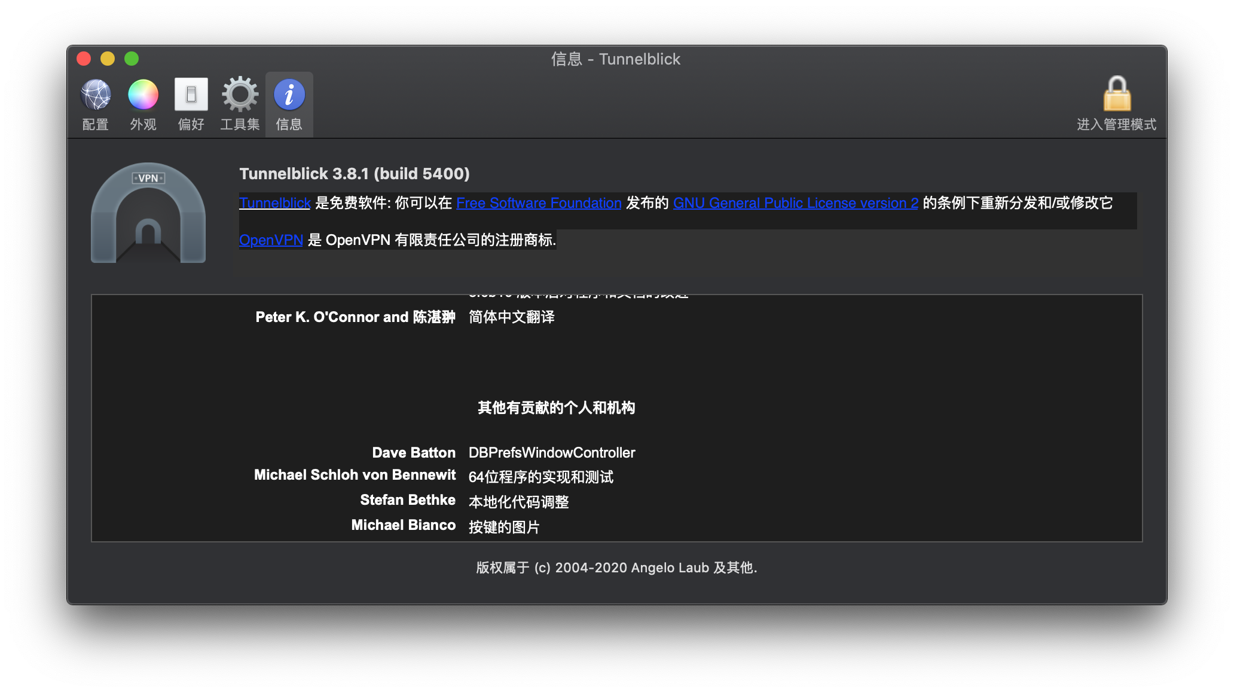The image size is (1234, 693).
Task: Click the OpenVPN hyperlink
Action: pos(270,240)
